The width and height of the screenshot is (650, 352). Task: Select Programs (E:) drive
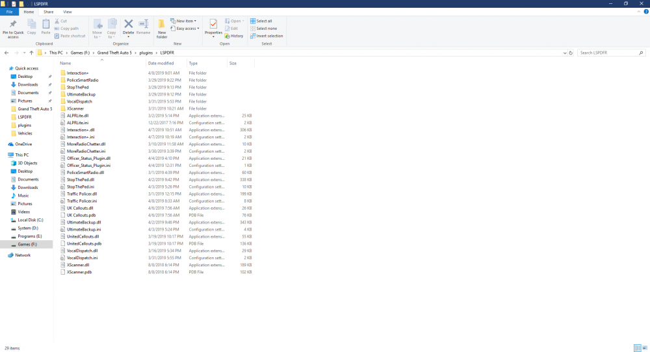tap(29, 236)
